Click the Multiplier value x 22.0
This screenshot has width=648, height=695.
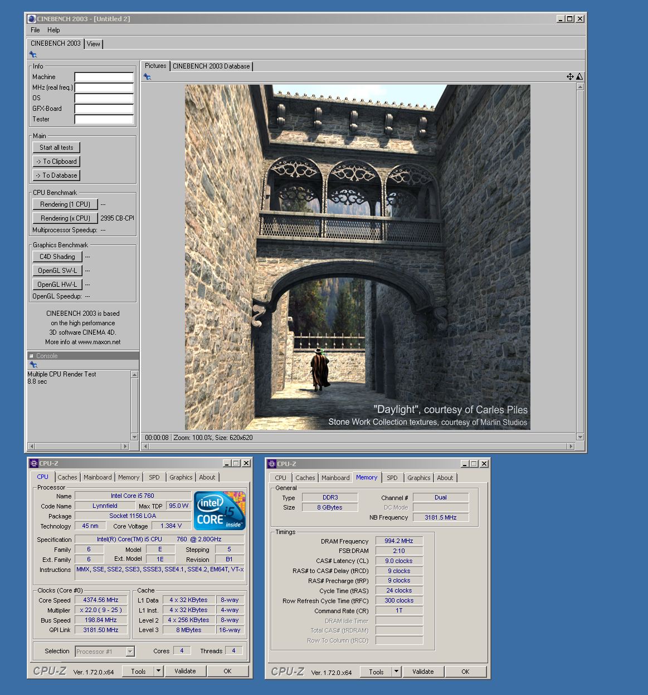[101, 610]
